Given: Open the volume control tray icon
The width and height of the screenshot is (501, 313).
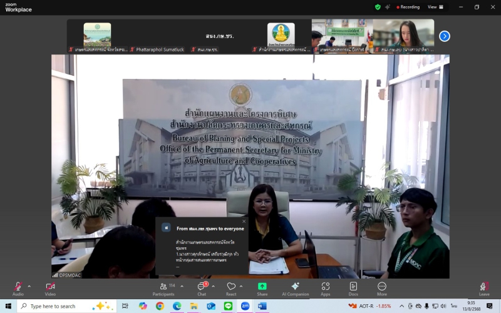Looking at the screenshot, I should 443,306.
